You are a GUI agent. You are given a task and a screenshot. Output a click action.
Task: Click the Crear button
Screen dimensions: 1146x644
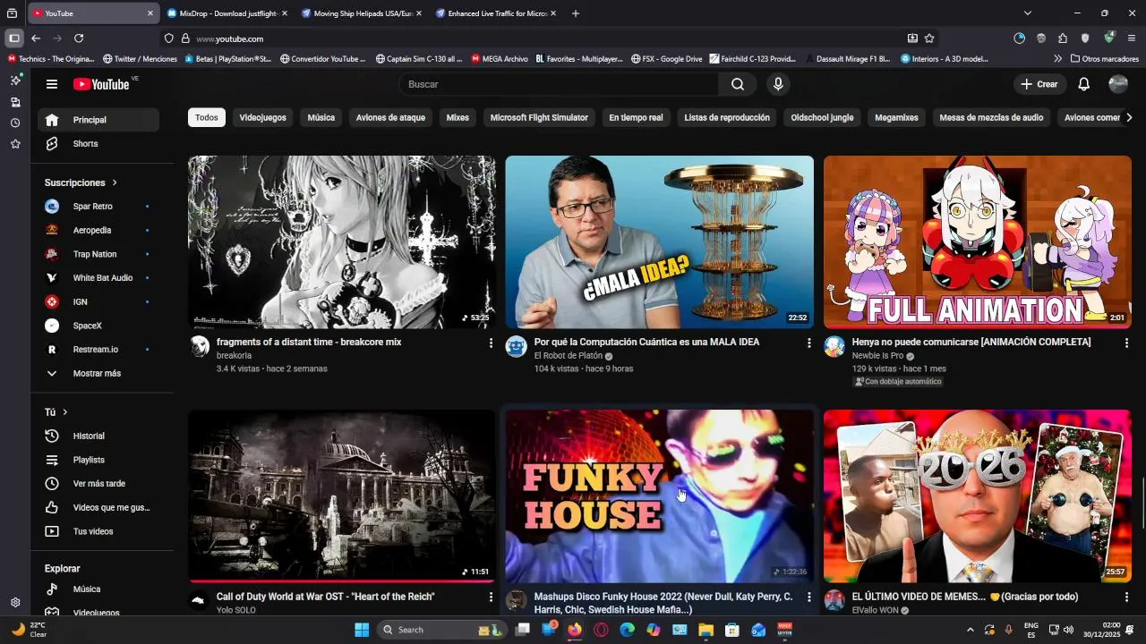click(x=1039, y=84)
